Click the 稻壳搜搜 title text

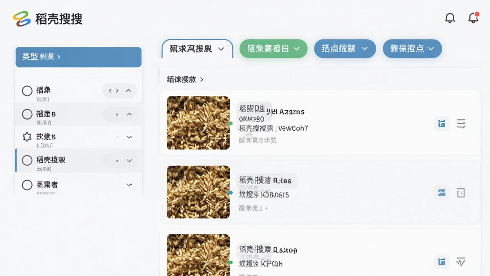pos(59,19)
